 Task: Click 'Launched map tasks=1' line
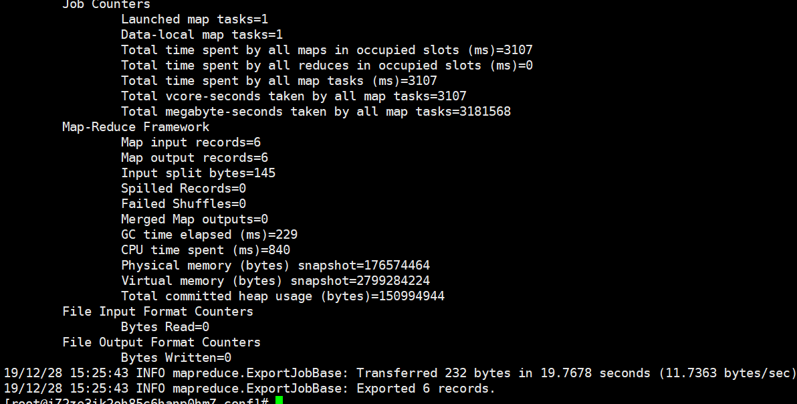tap(194, 19)
